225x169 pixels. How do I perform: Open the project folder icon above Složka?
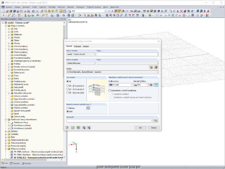click(151, 67)
